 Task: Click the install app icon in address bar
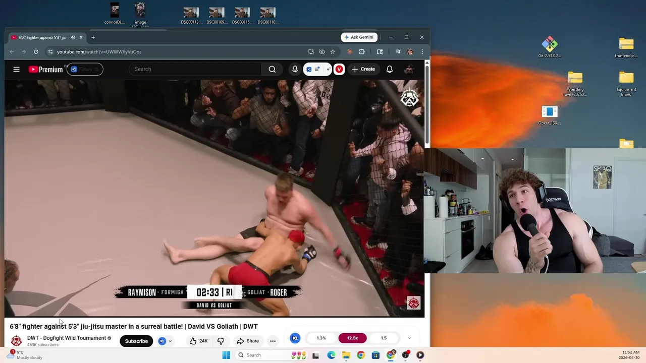pyautogui.click(x=311, y=51)
